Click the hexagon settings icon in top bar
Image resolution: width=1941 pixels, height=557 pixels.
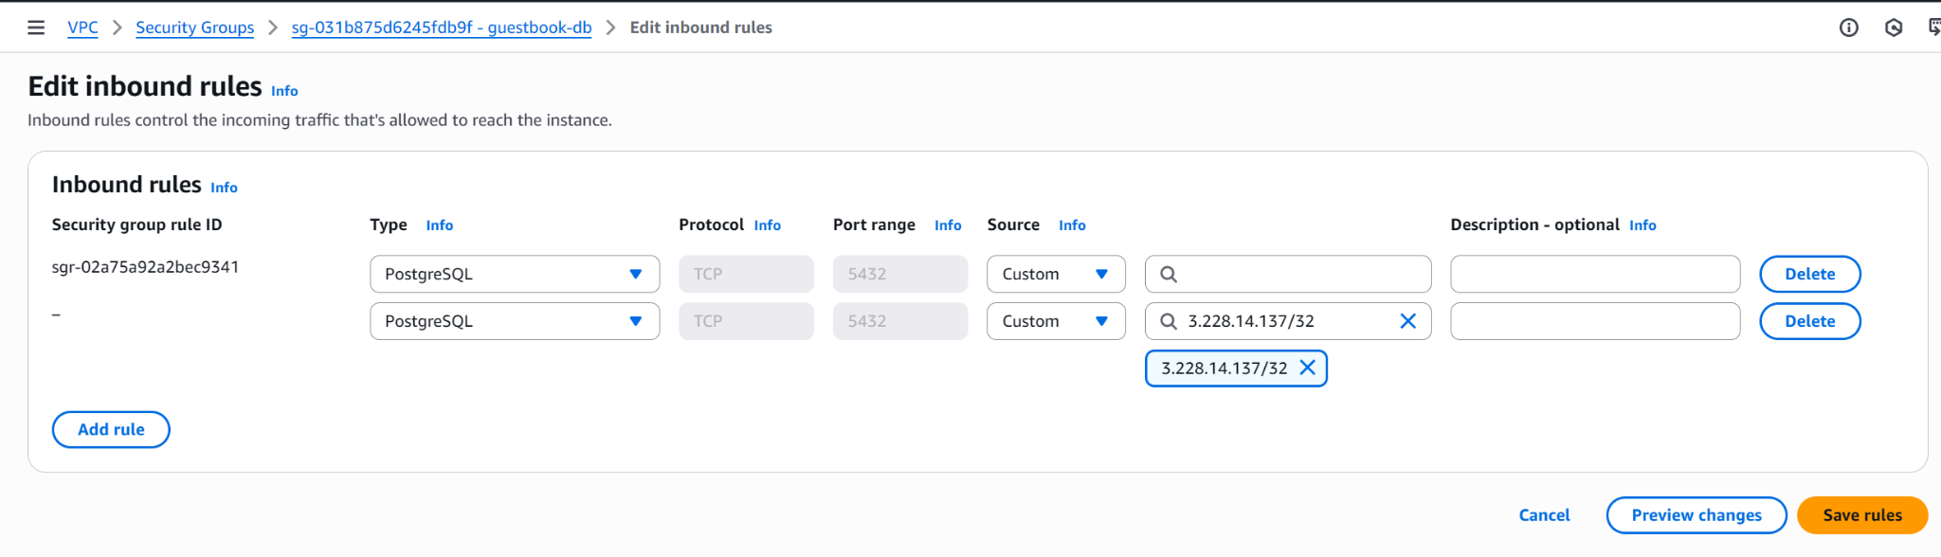1893,27
